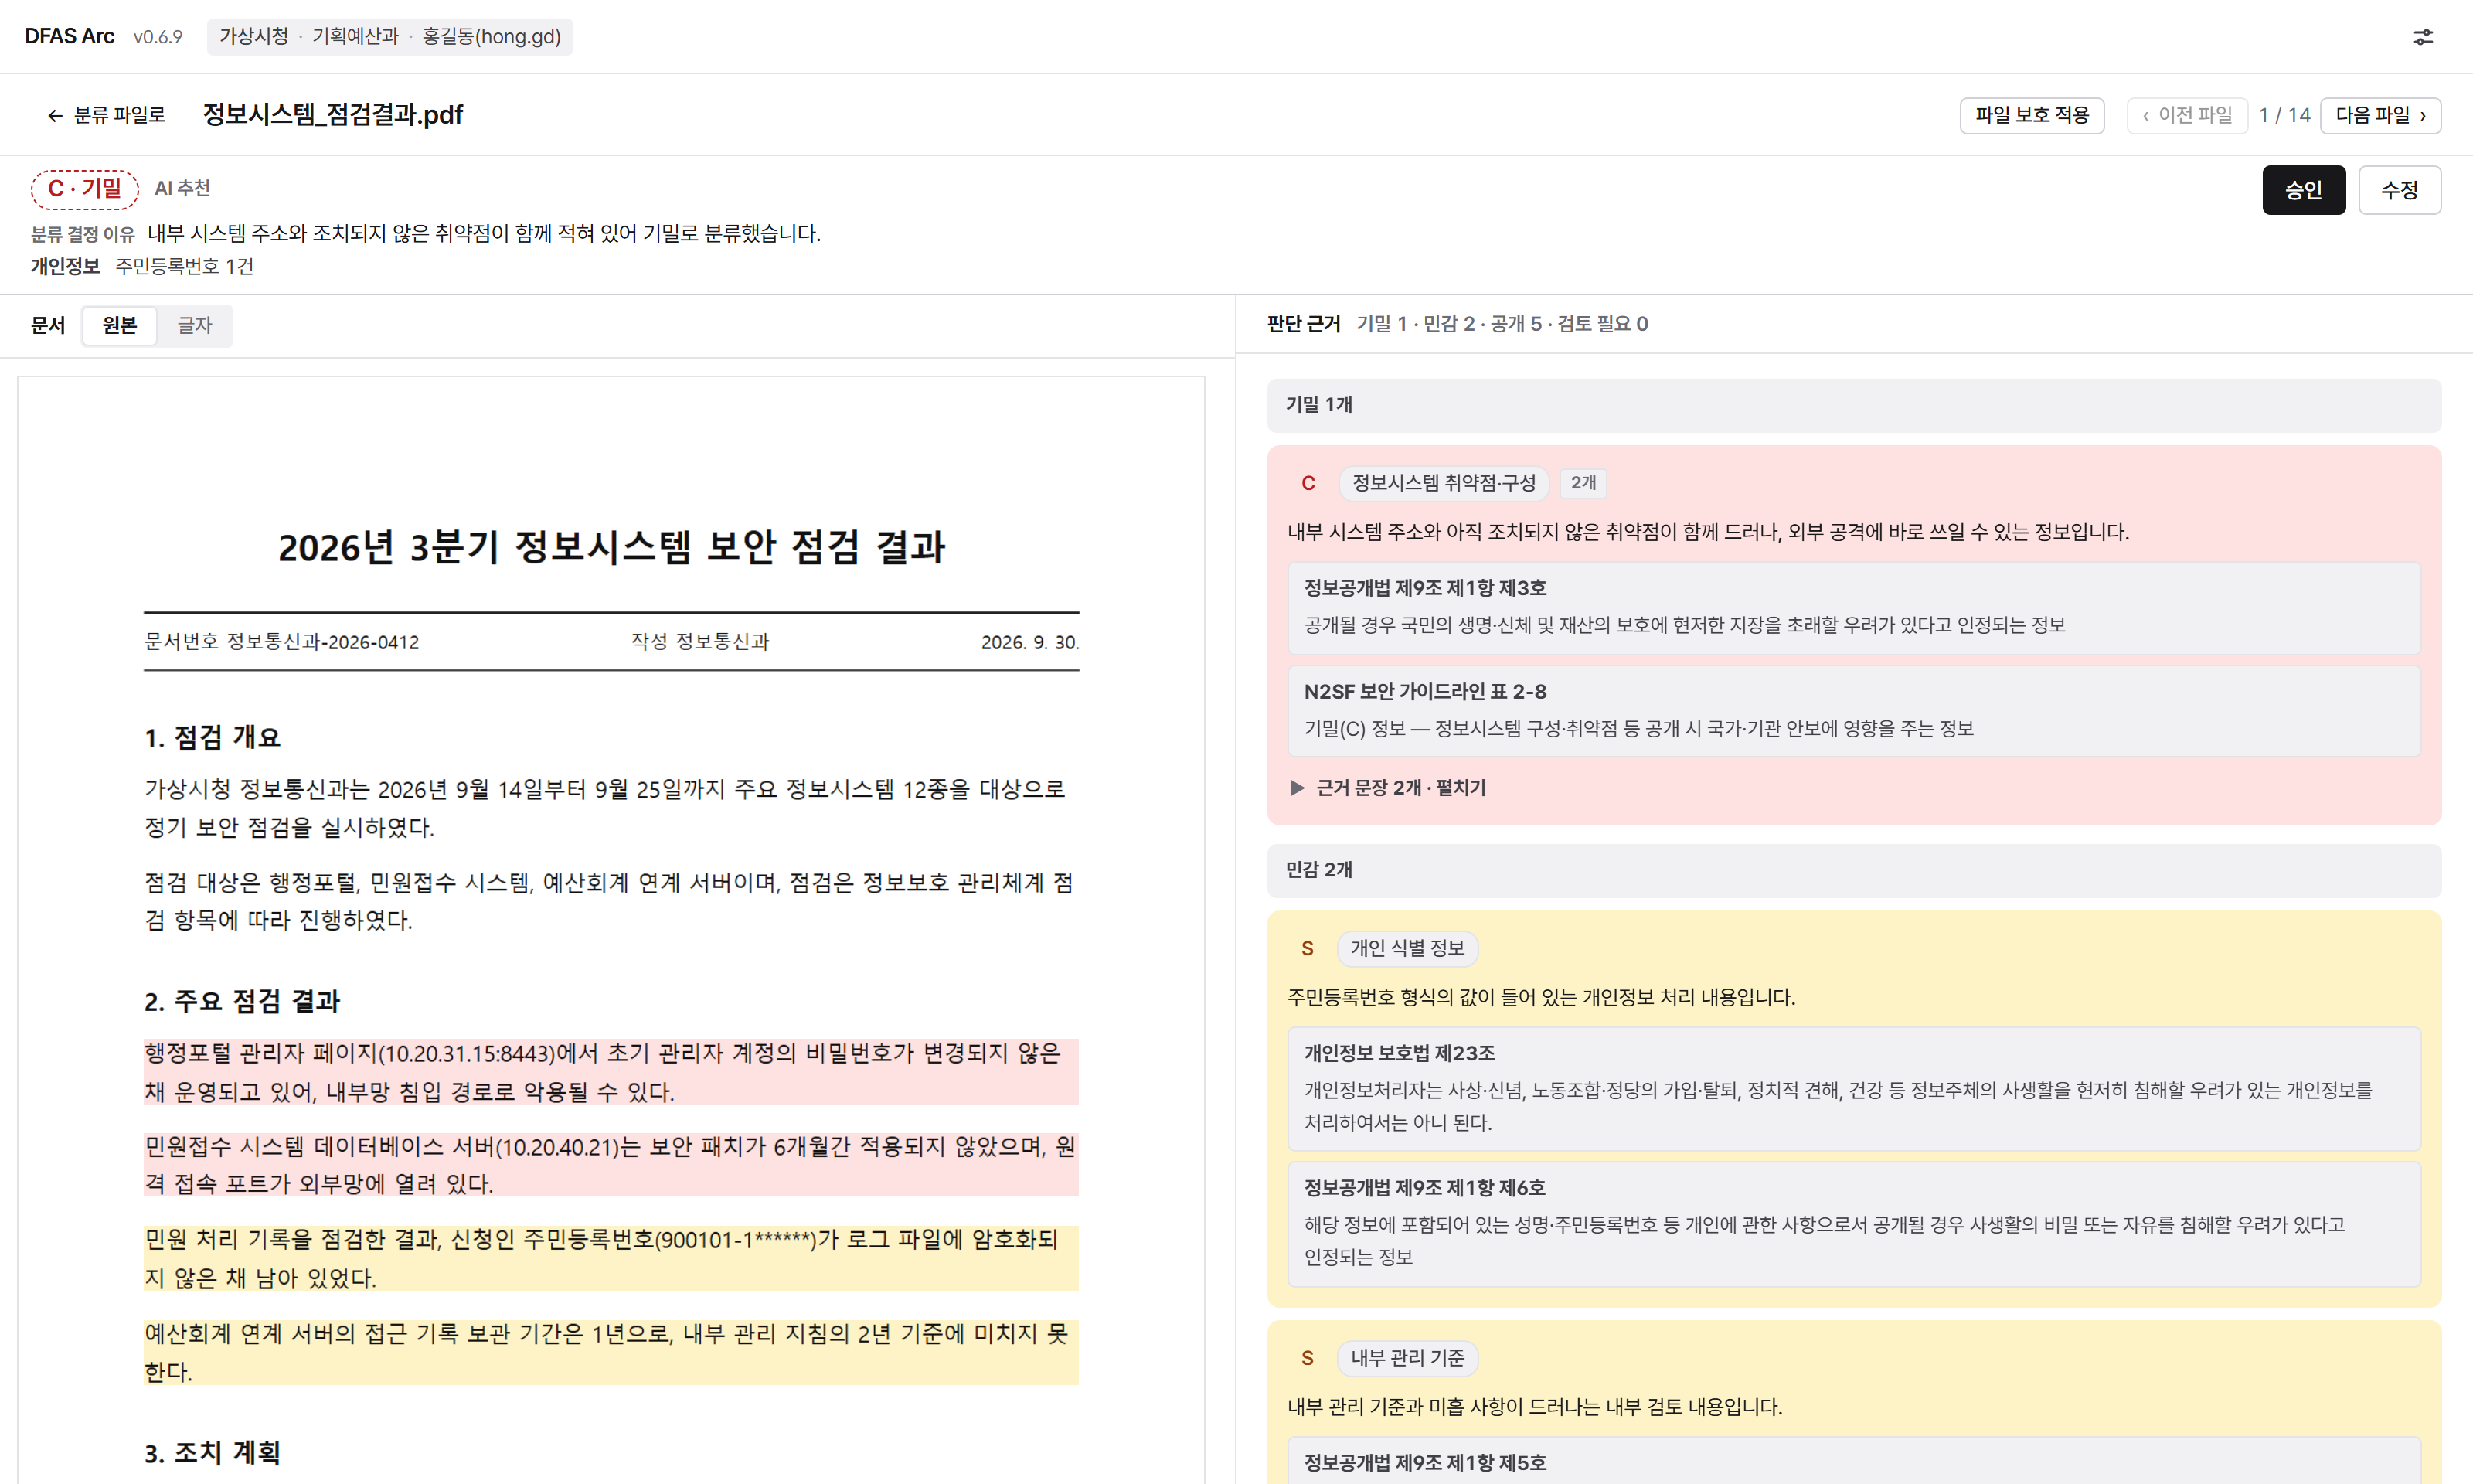This screenshot has height=1484, width=2473.
Task: Click the DFAS Arc app title
Action: coord(69,37)
